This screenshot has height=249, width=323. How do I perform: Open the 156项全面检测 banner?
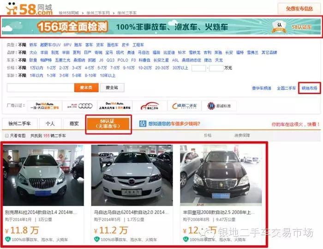pos(161,27)
